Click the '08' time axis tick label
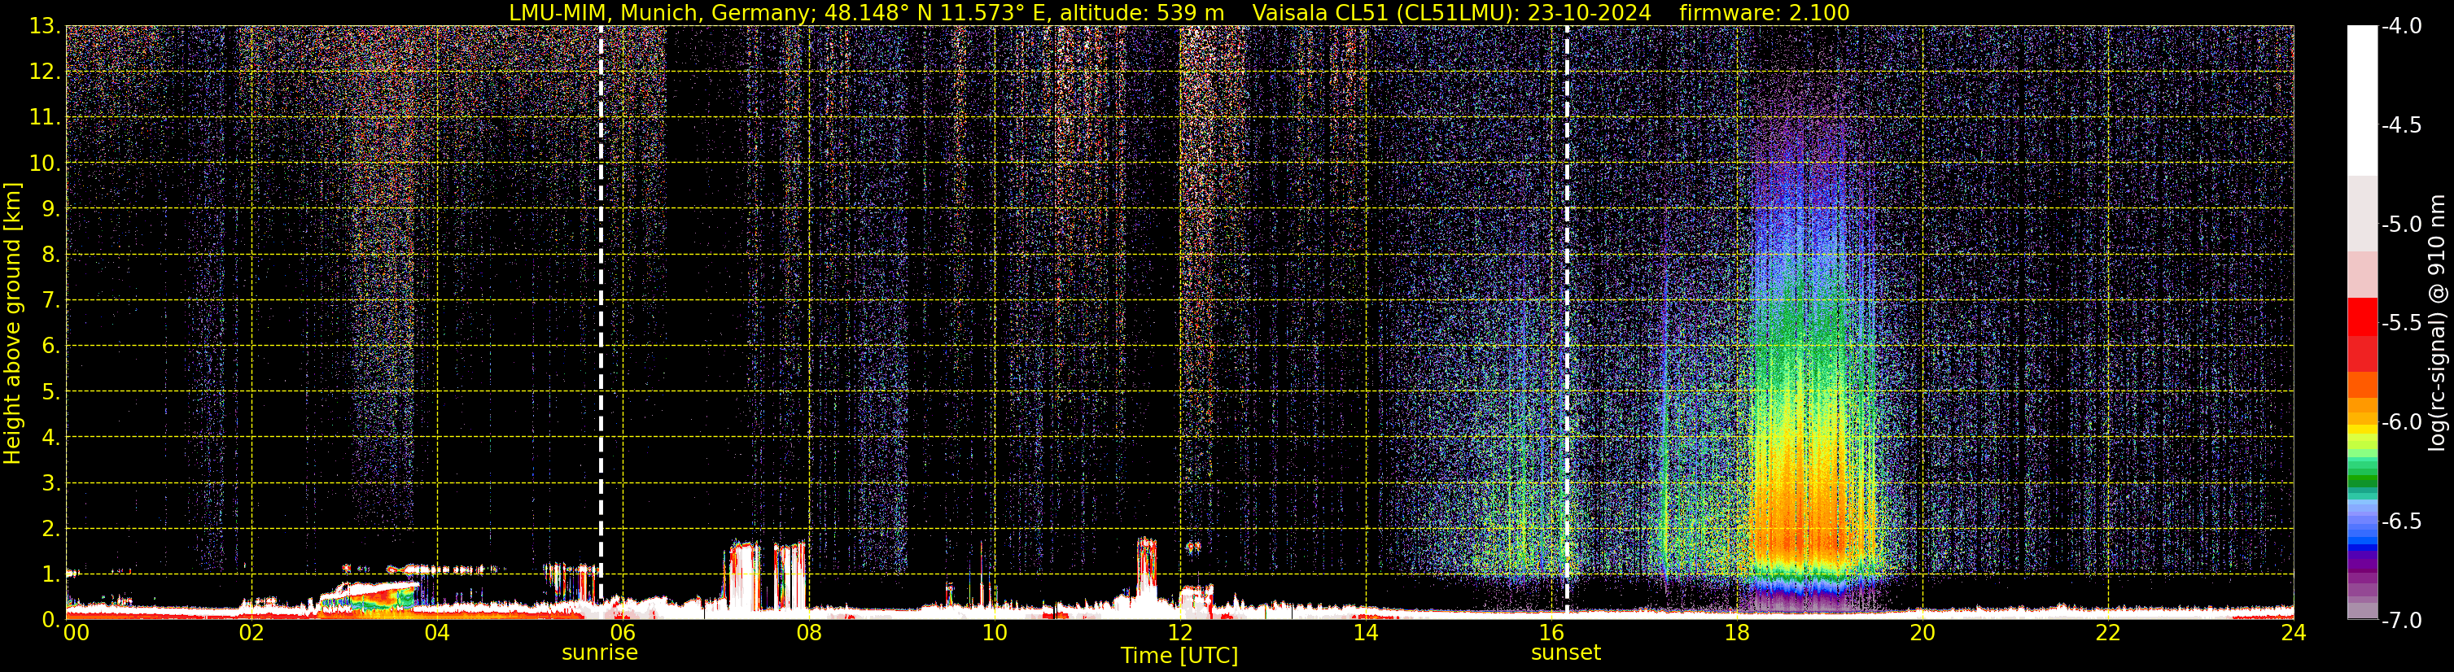The height and width of the screenshot is (672, 2454). 809,633
